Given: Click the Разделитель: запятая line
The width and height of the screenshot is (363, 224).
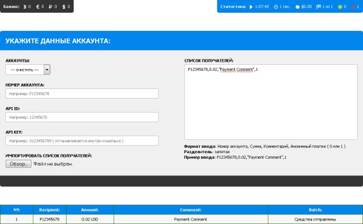Looking at the screenshot, I should [x=207, y=152].
